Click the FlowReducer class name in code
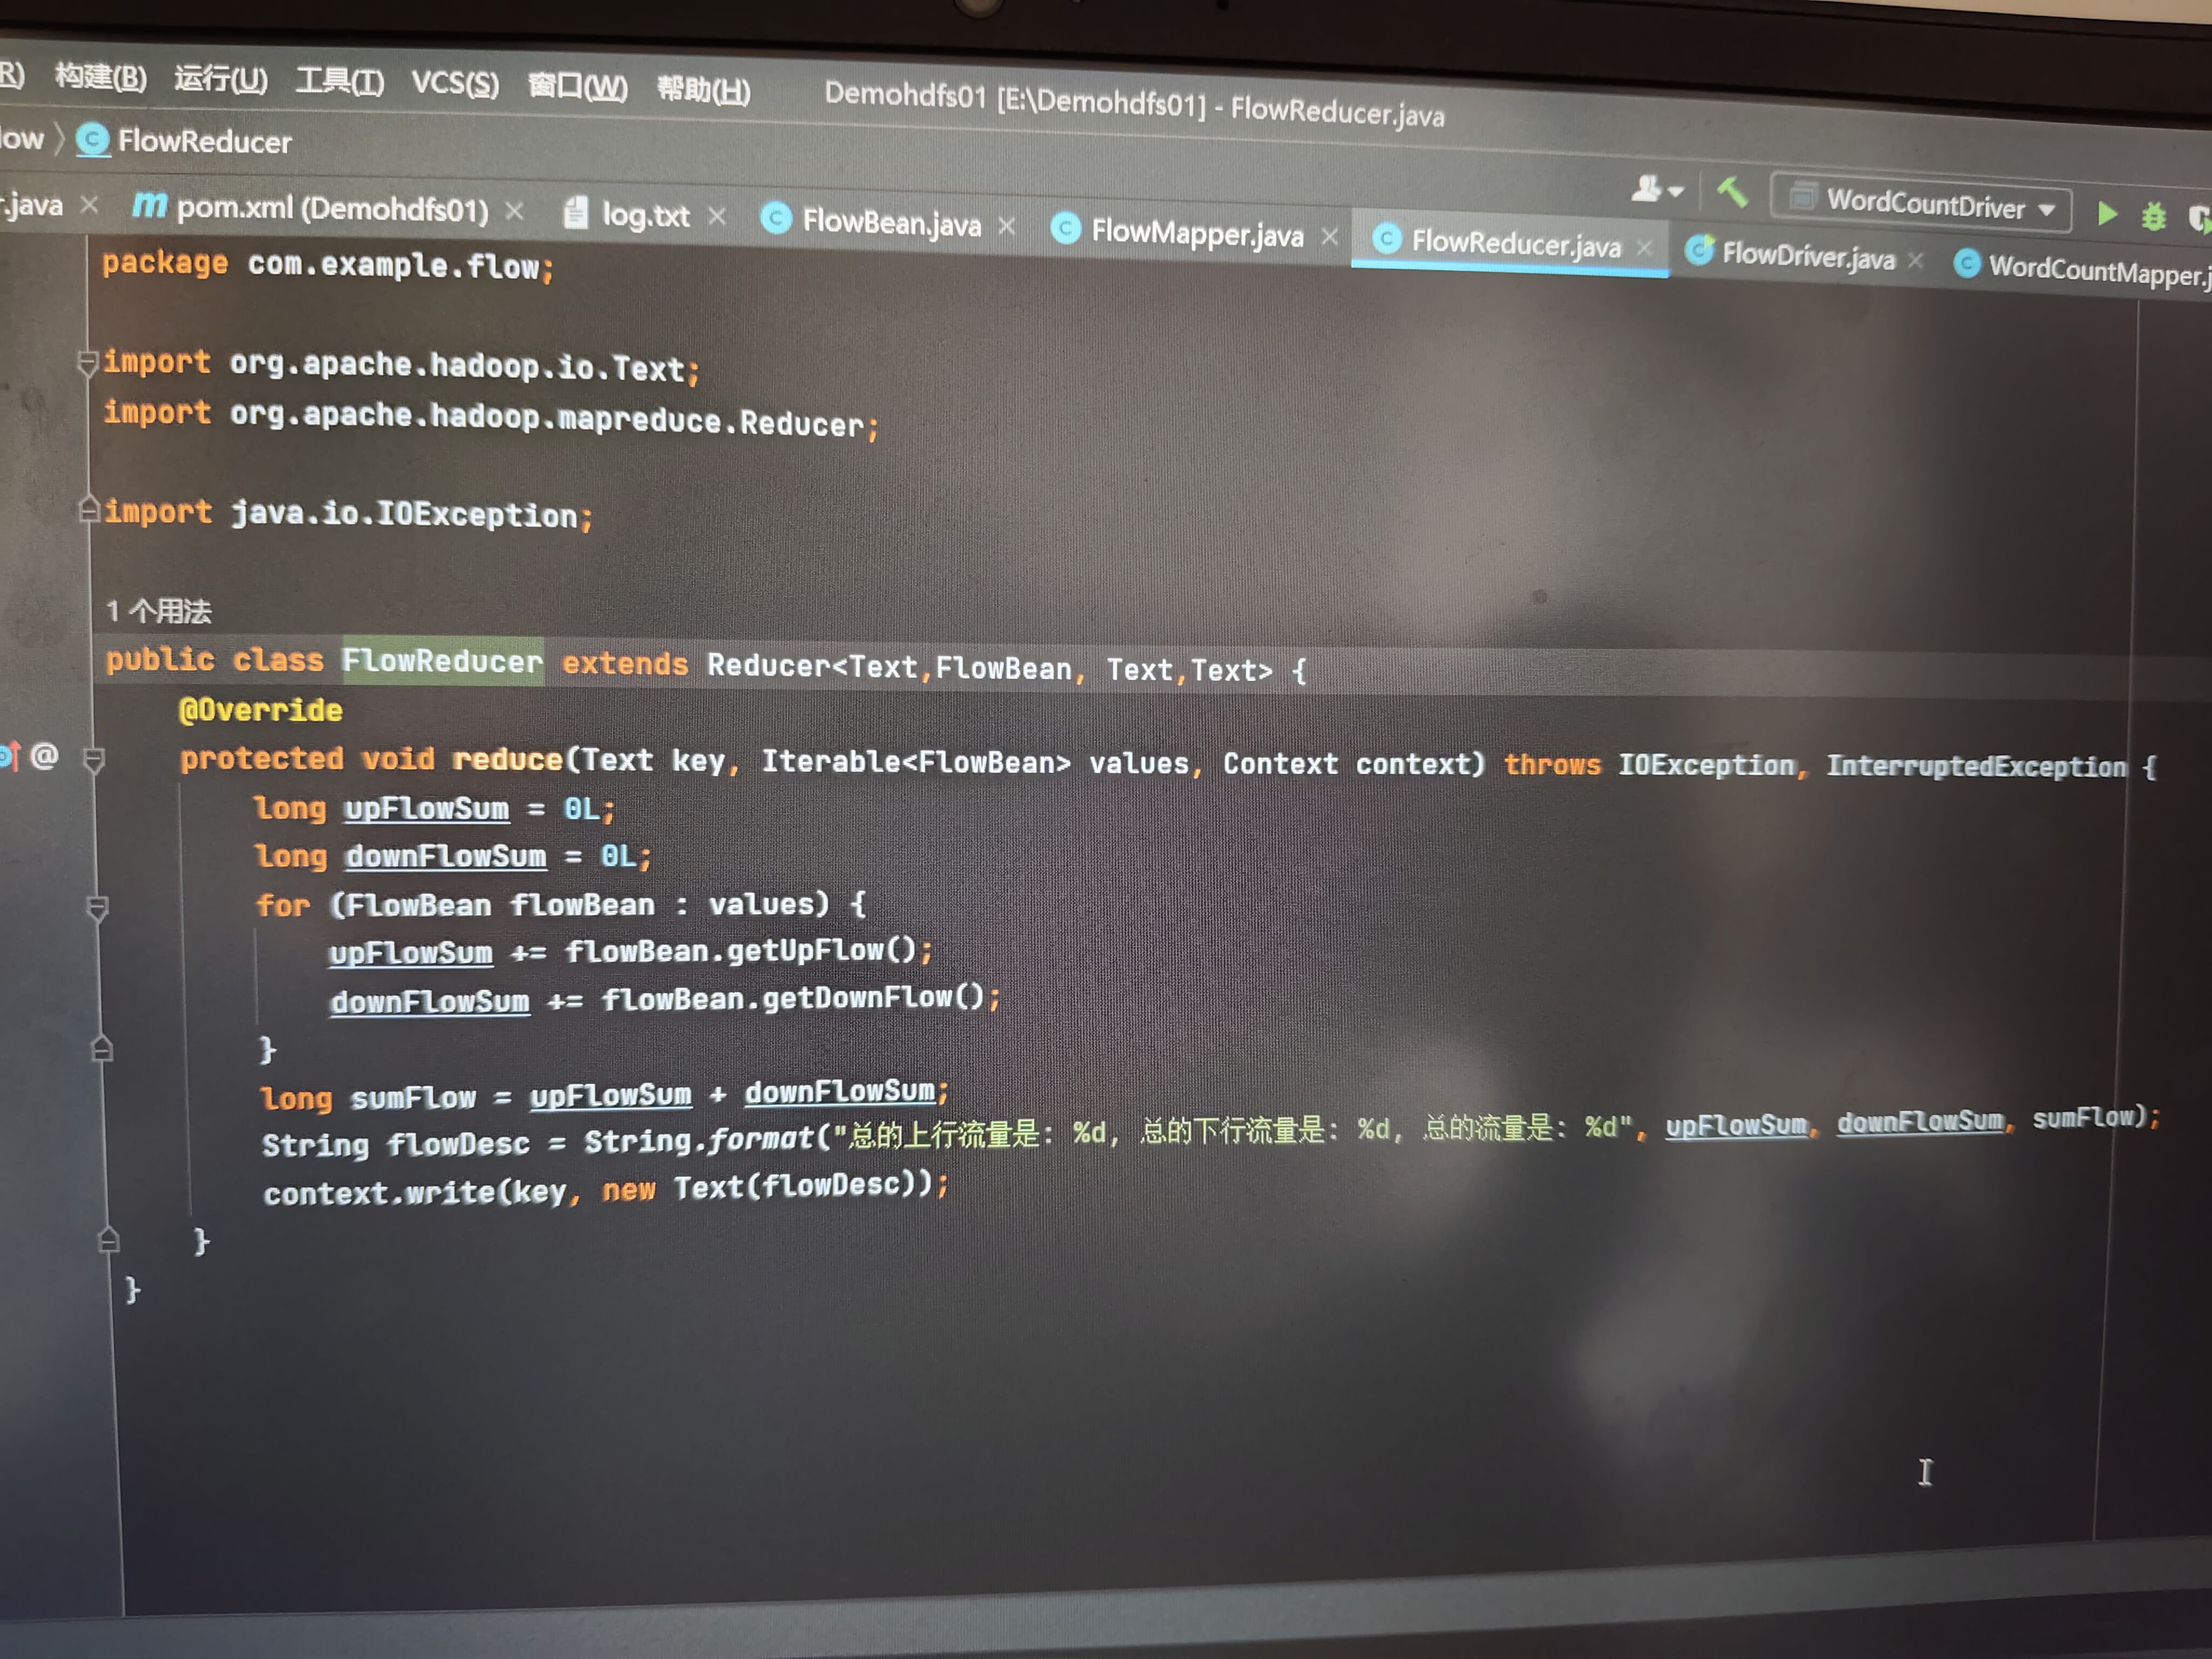 click(442, 661)
